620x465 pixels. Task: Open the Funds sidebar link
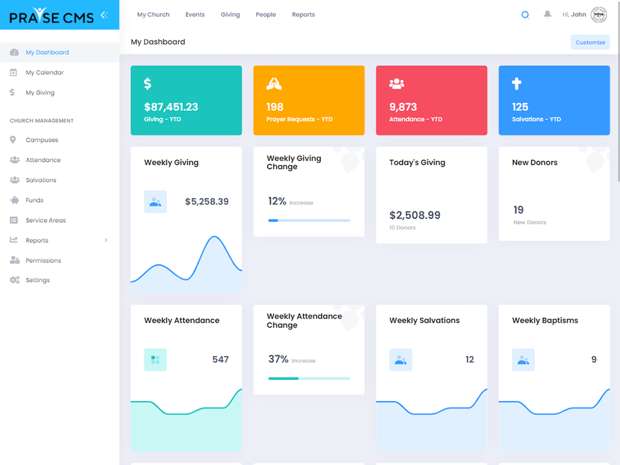35,200
